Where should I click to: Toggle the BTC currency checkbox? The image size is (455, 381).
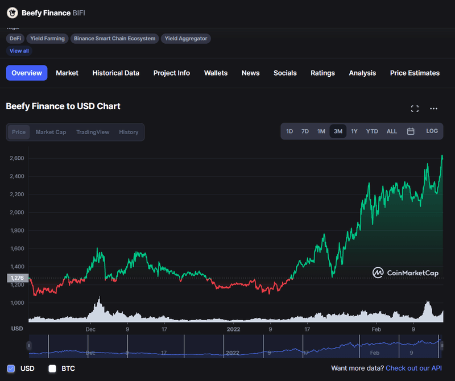click(52, 368)
